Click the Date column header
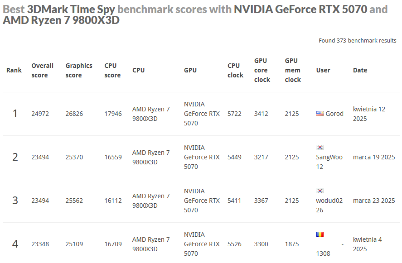Viewport: 402px width, 263px height. click(x=360, y=70)
